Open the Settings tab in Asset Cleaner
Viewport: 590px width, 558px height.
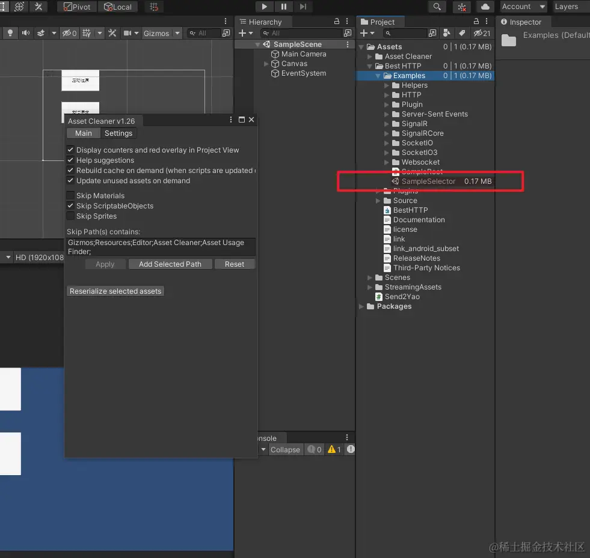click(118, 133)
